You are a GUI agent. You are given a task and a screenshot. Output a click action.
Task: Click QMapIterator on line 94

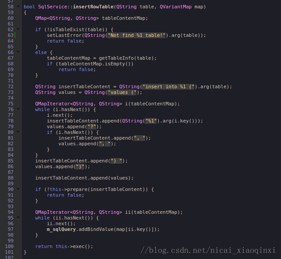point(53,212)
